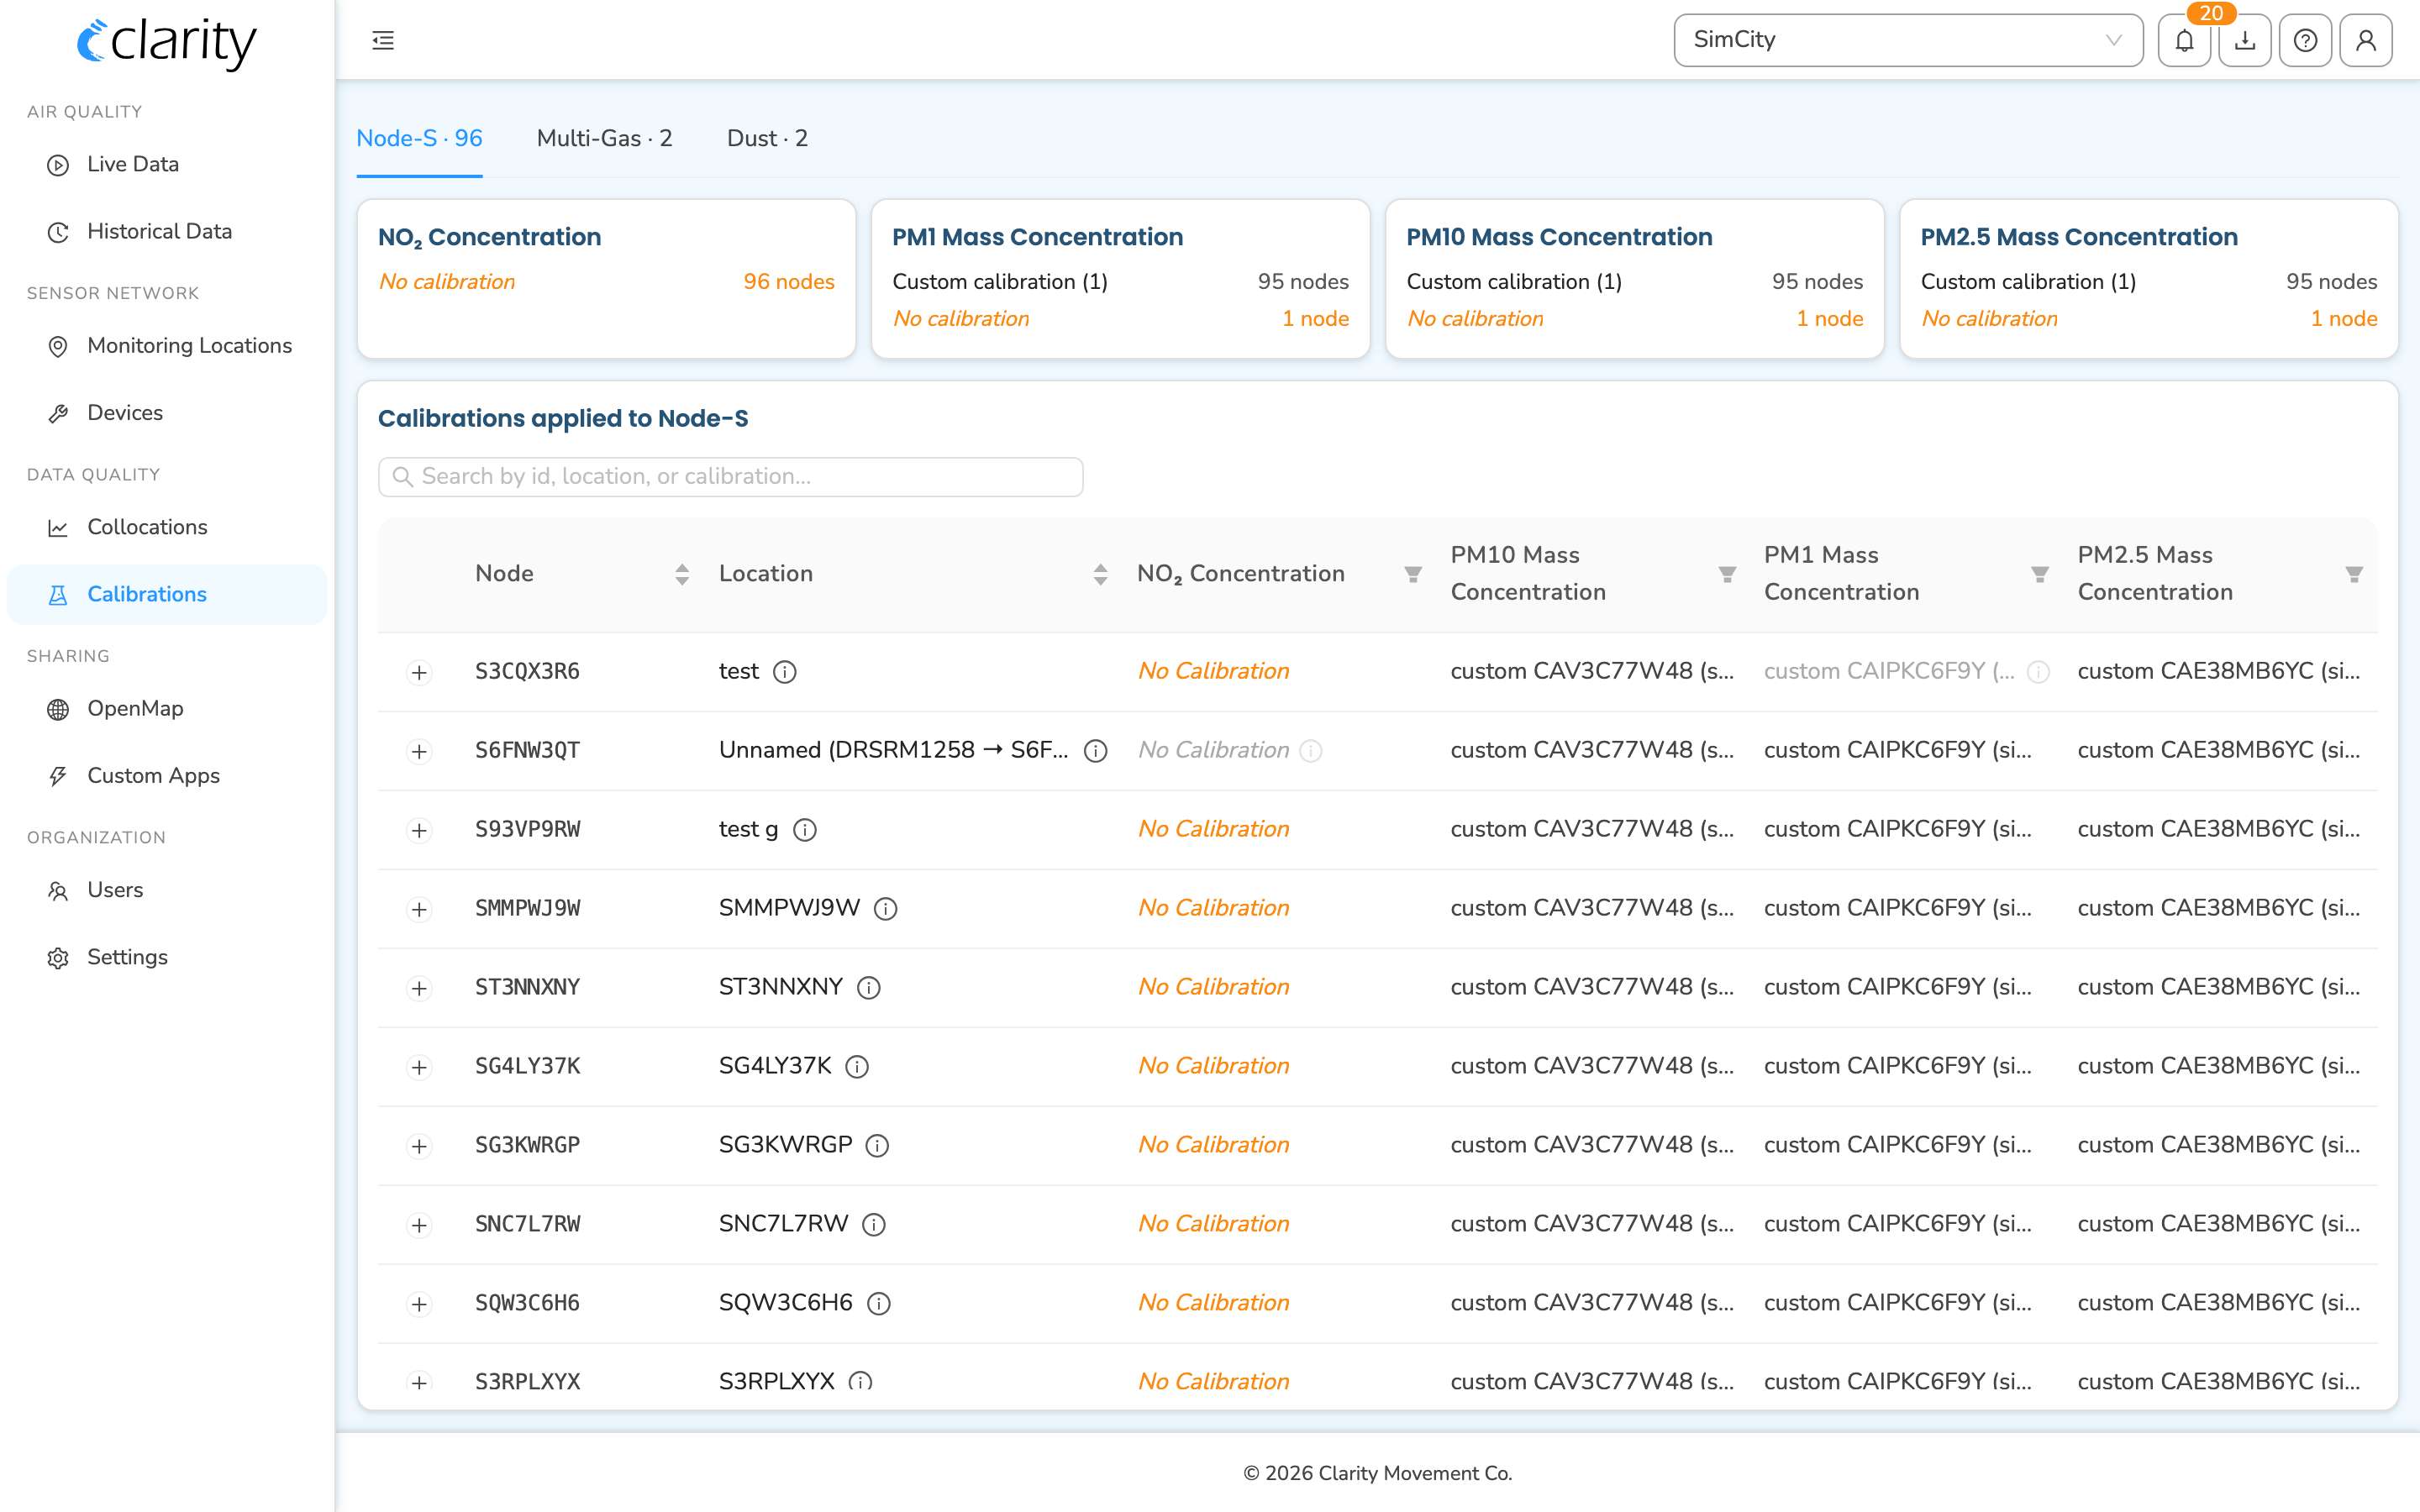Viewport: 2420px width, 1512px height.
Task: Expand the ST3NNXNY row
Action: point(419,988)
